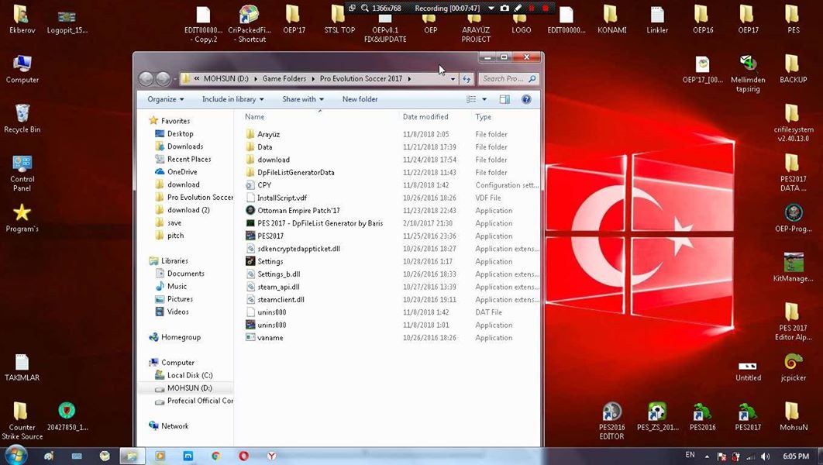Image resolution: width=823 pixels, height=465 pixels.
Task: Open the recorder toolbar dropdown arrow
Action: click(x=491, y=8)
